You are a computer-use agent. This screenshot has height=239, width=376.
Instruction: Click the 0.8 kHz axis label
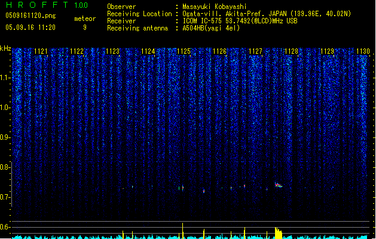point(5,167)
